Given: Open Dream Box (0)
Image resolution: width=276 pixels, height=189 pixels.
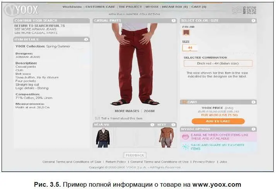Looking at the screenshot, I should (x=175, y=7).
